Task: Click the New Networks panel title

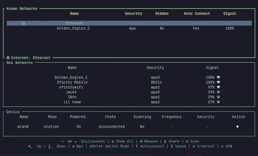Action: (20, 63)
